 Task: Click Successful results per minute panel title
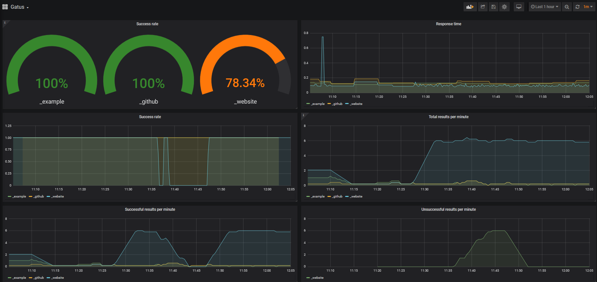pyautogui.click(x=150, y=209)
